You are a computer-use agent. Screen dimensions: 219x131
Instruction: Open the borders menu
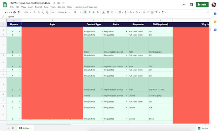[108, 12]
